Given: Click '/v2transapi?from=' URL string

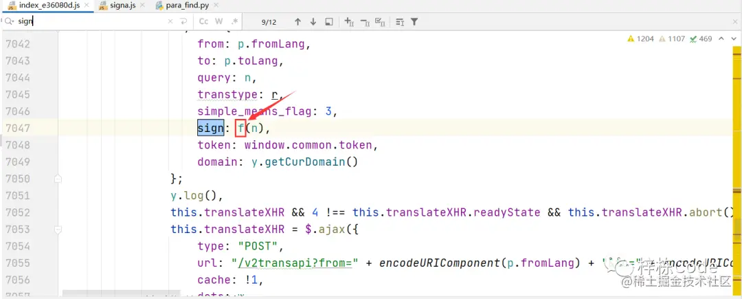Looking at the screenshot, I should (x=293, y=263).
